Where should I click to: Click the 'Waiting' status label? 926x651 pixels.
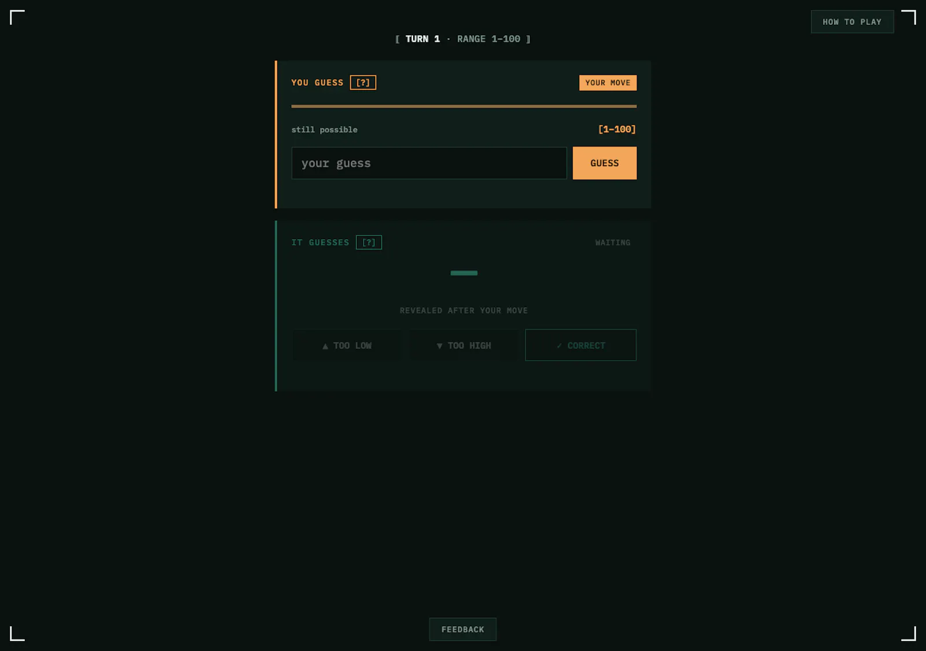click(613, 242)
